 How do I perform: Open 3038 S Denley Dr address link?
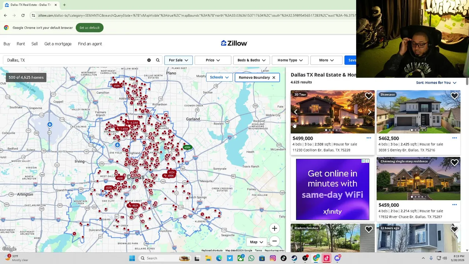point(407,150)
